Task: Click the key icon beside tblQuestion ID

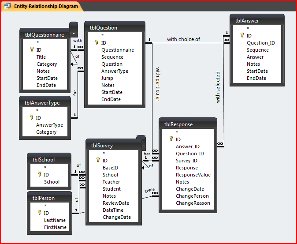Action: [97, 43]
